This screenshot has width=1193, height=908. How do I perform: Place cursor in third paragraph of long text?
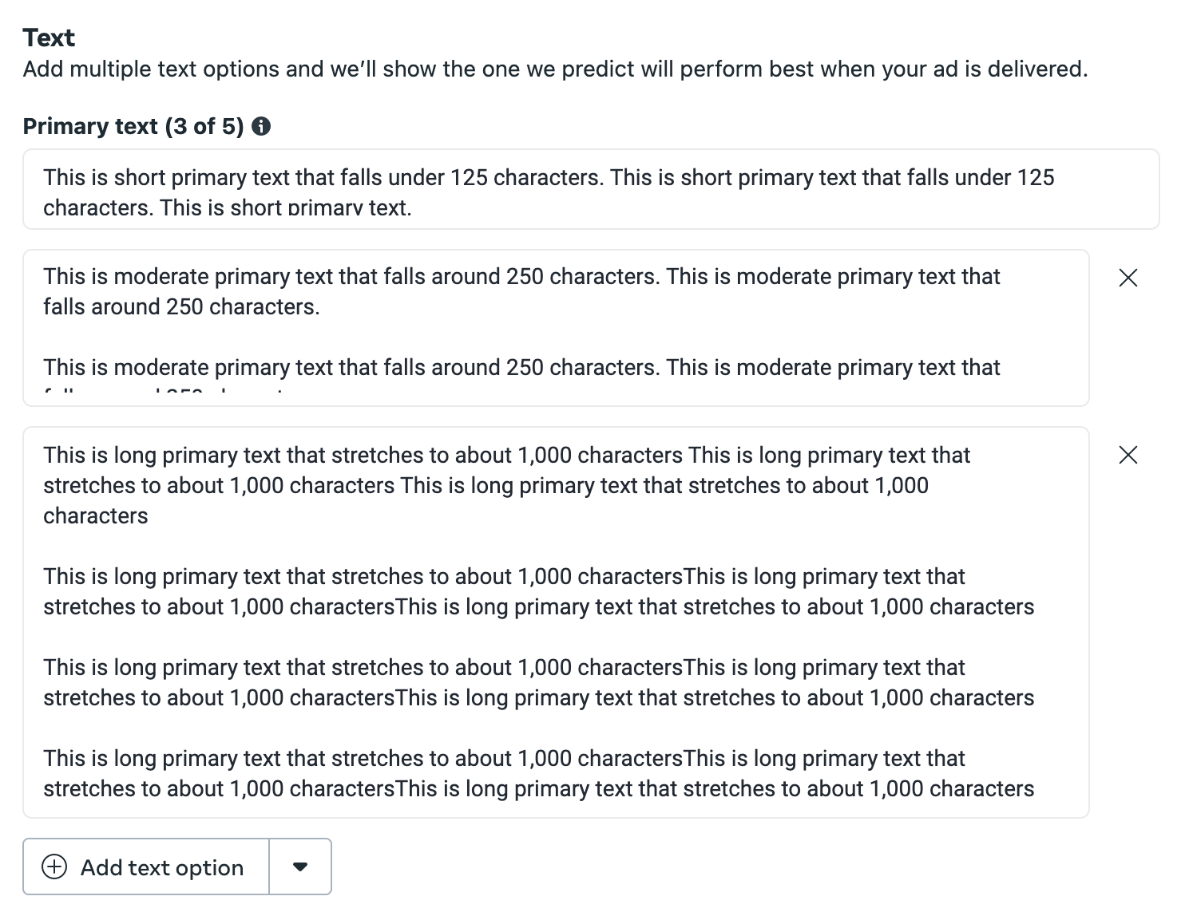pos(538,682)
